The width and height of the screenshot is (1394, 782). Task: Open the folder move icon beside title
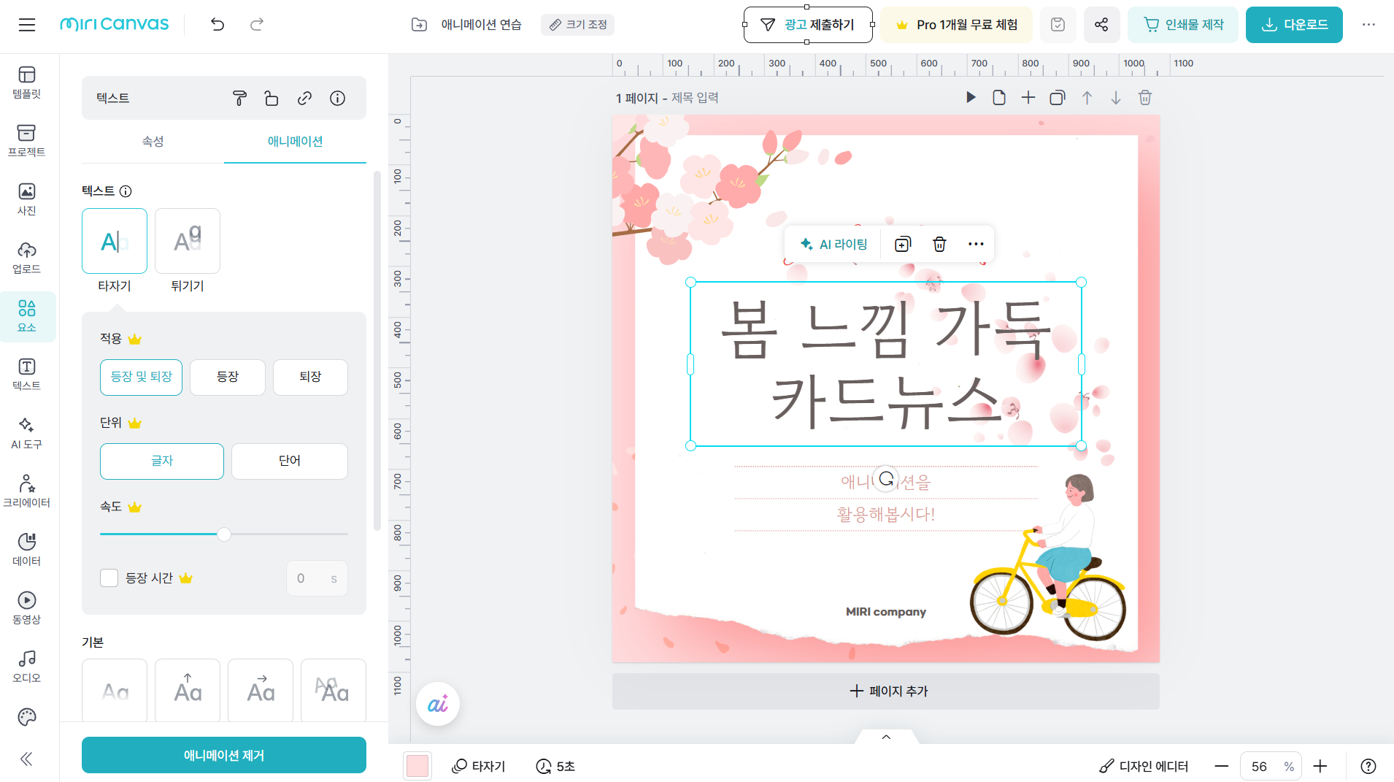point(420,25)
